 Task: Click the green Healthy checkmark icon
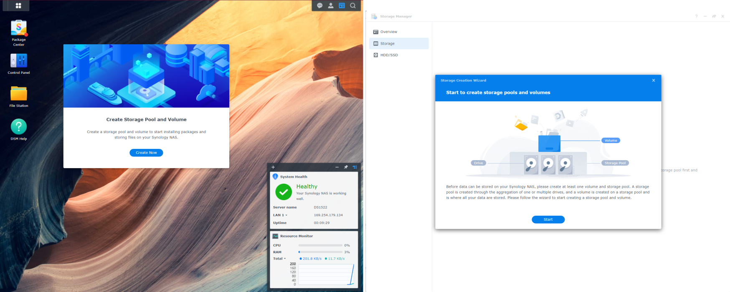click(x=284, y=192)
